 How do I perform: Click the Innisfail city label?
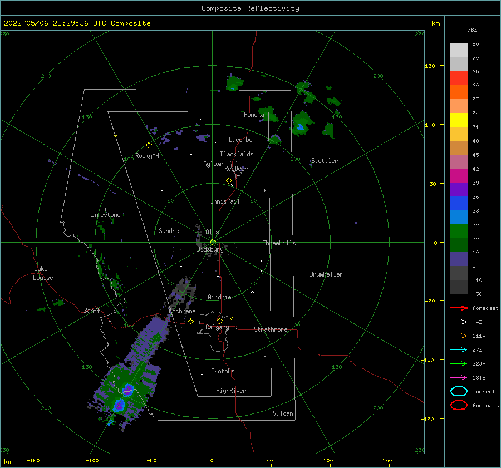click(x=225, y=201)
